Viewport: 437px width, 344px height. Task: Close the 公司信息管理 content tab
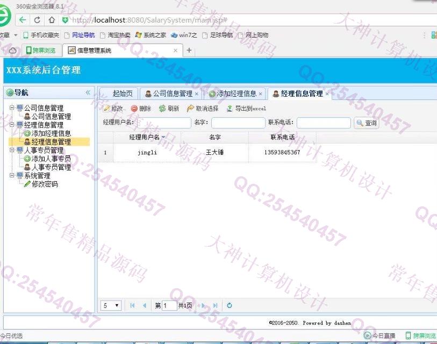[197, 94]
